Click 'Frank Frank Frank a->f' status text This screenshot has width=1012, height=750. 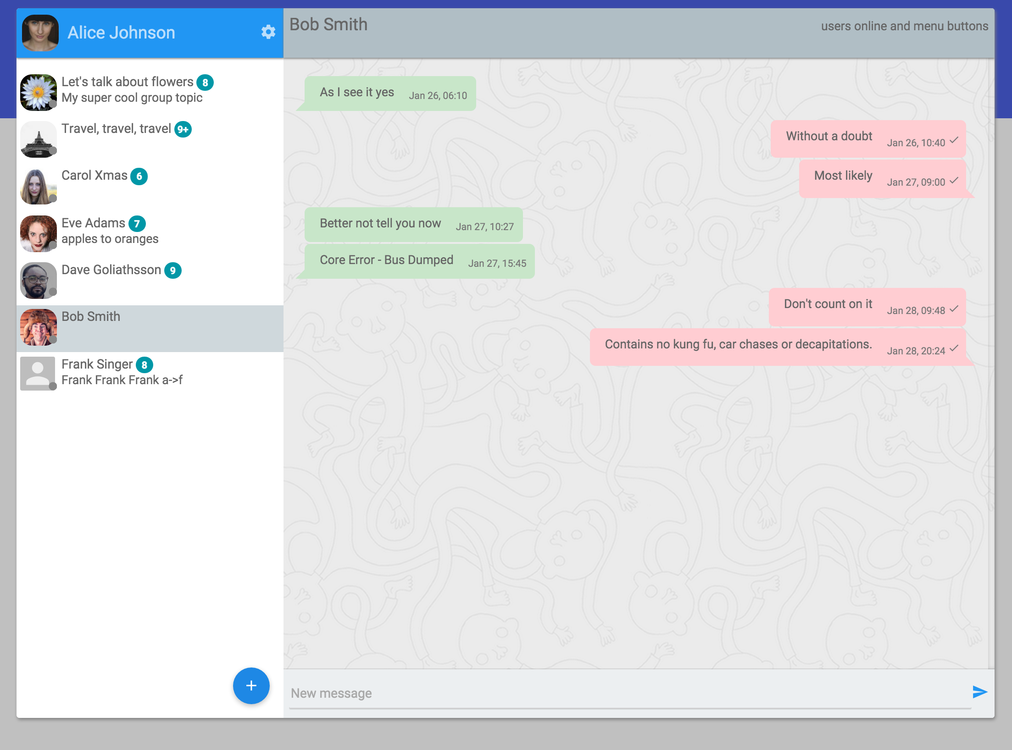[122, 380]
